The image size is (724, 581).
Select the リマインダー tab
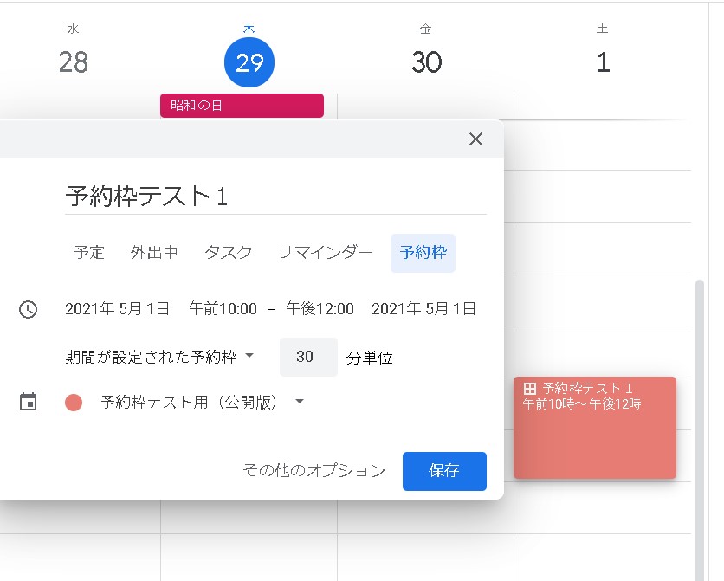point(325,253)
